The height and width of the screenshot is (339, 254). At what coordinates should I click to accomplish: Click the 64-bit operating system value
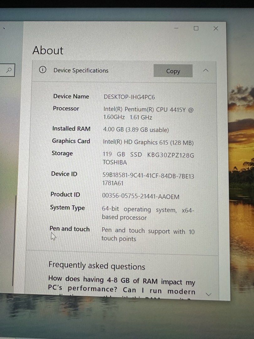click(x=148, y=213)
